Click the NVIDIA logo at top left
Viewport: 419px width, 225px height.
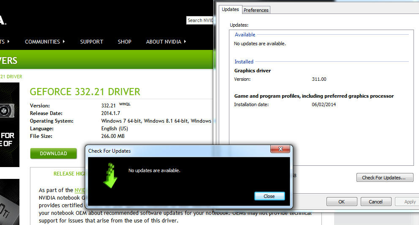pyautogui.click(x=3, y=20)
